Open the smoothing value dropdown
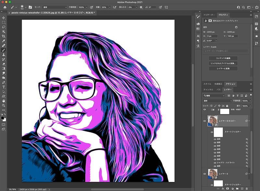The width and height of the screenshot is (260, 191). [x=136, y=7]
